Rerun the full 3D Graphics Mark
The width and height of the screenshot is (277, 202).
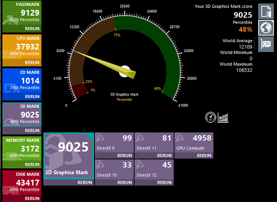(x=85, y=183)
